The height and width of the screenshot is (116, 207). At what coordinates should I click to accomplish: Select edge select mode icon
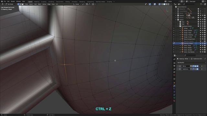21,4
